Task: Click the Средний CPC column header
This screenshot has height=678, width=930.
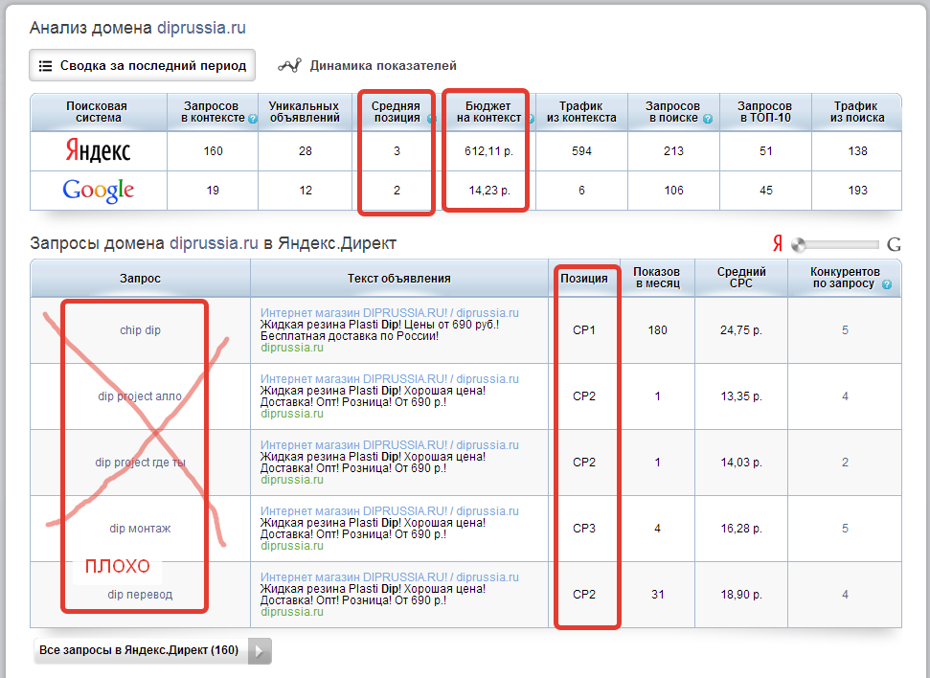Action: tap(741, 278)
